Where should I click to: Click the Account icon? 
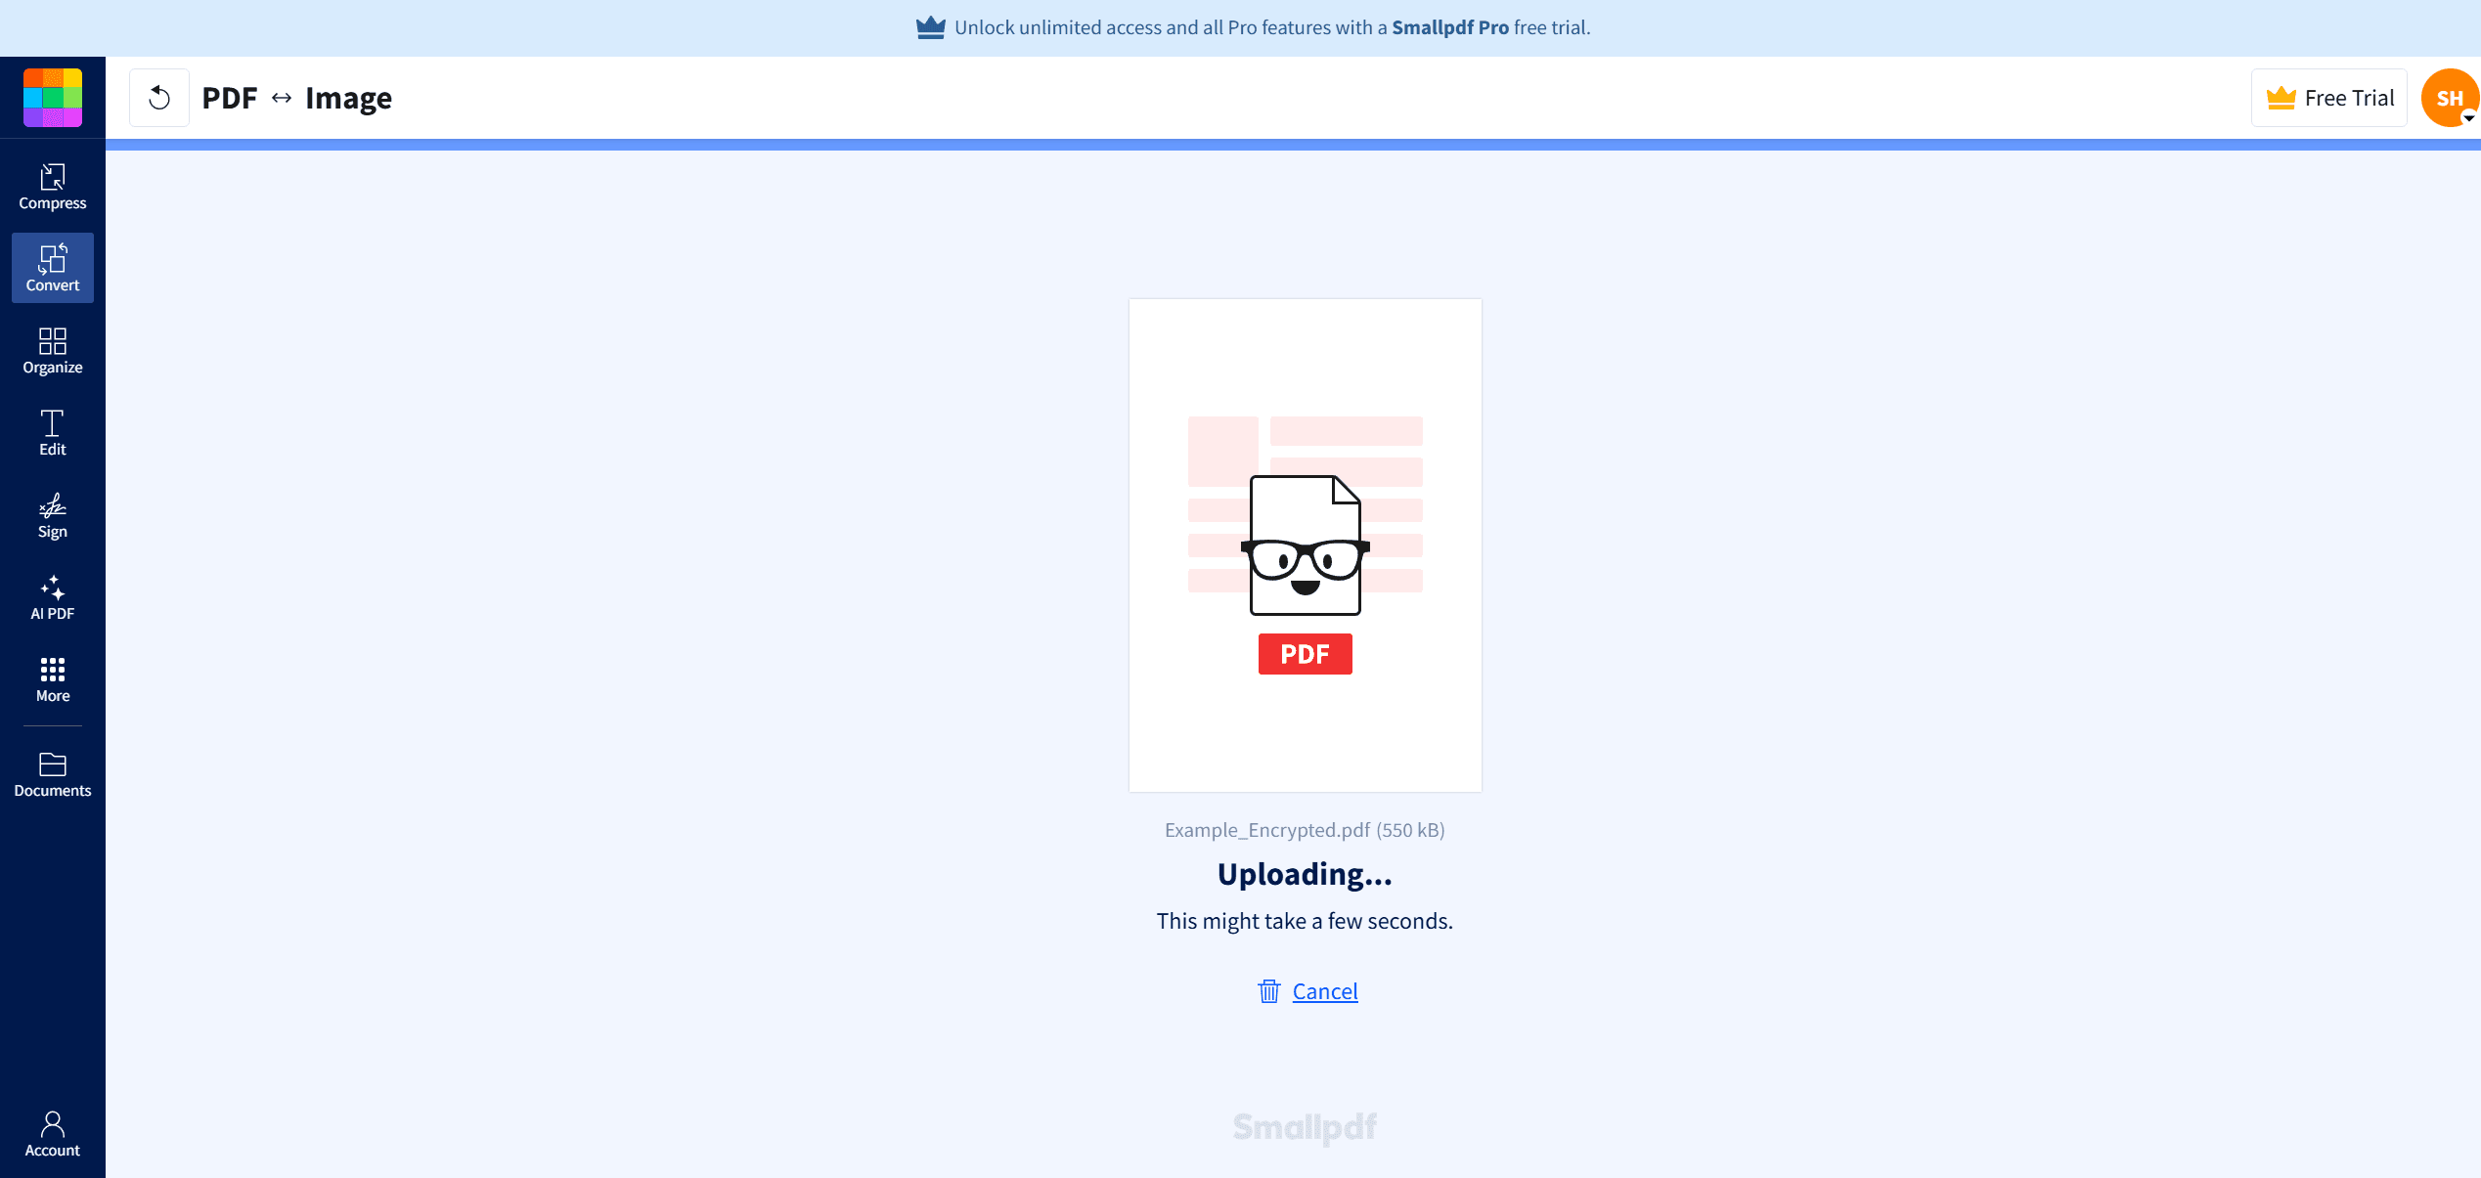point(52,1132)
